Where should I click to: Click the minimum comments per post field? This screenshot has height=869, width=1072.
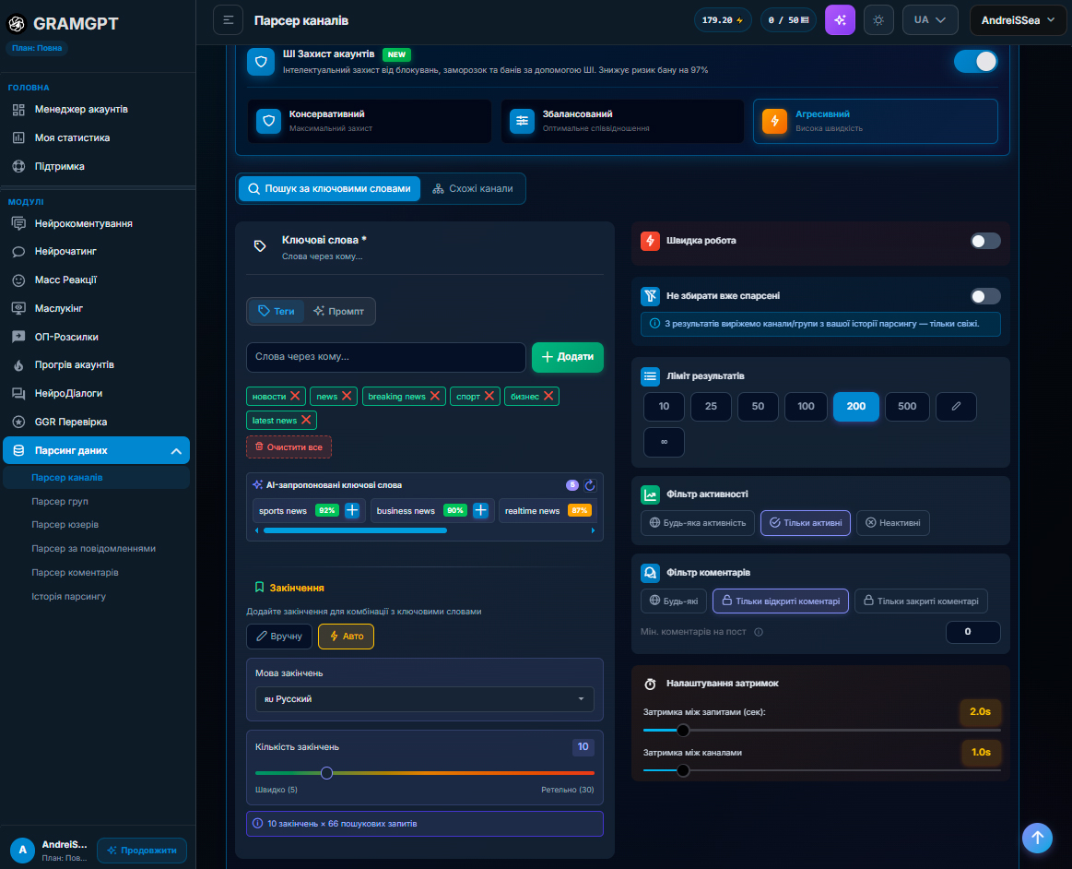[x=972, y=632]
